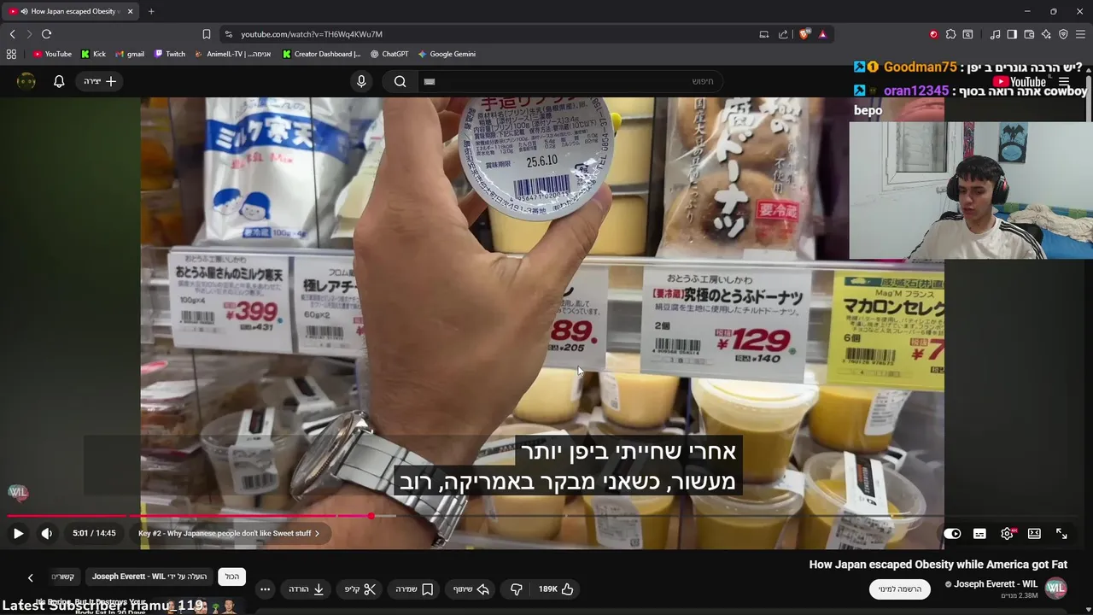This screenshot has width=1093, height=615.
Task: Open the Brave Shields lion icon
Action: 804,34
